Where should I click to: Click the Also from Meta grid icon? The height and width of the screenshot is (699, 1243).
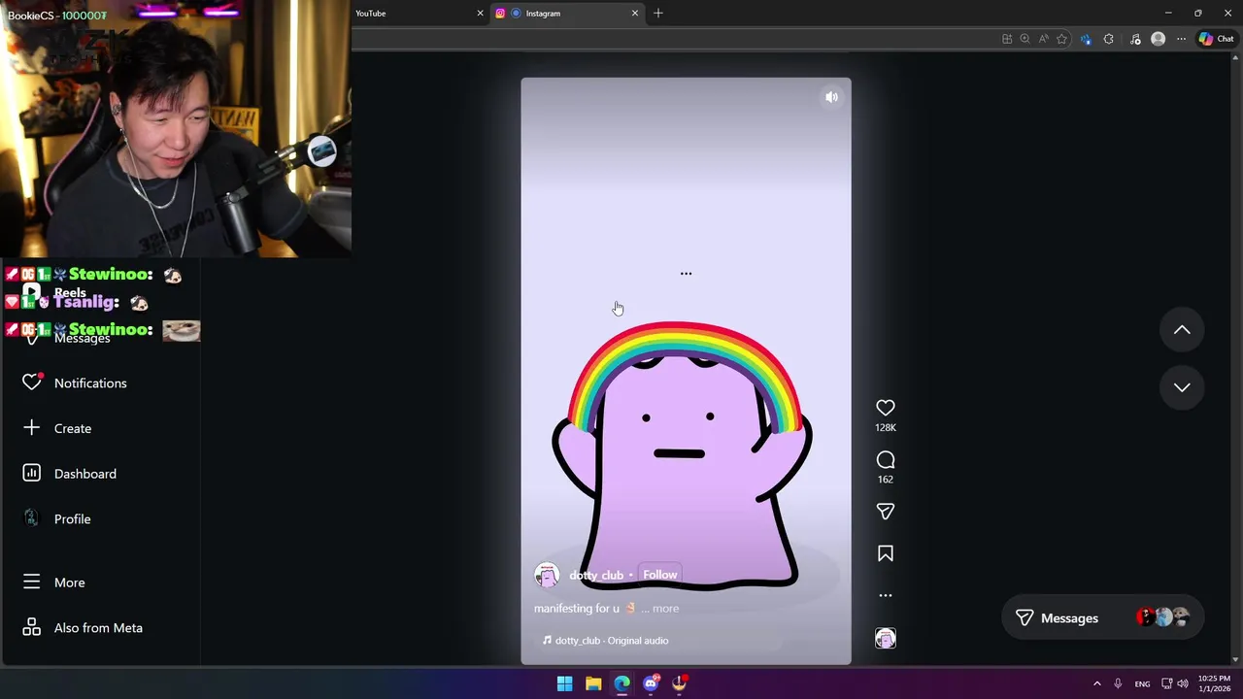coord(32,627)
